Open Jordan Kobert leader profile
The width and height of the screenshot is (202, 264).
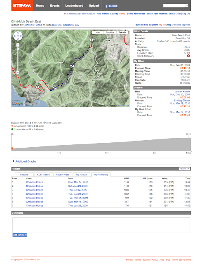[182, 92]
